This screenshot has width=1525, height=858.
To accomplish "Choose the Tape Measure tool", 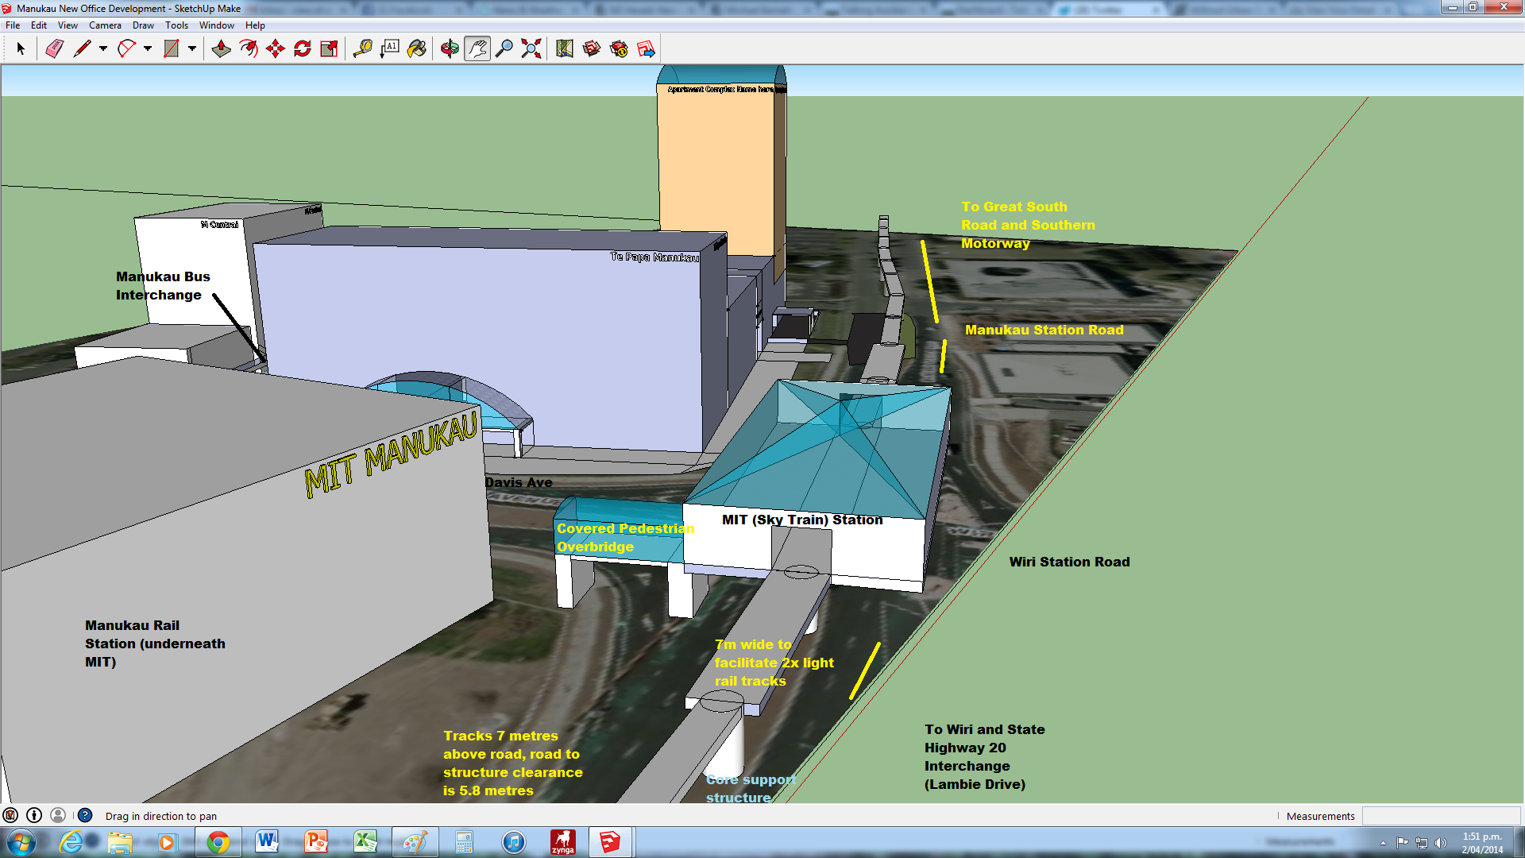I will tap(363, 49).
